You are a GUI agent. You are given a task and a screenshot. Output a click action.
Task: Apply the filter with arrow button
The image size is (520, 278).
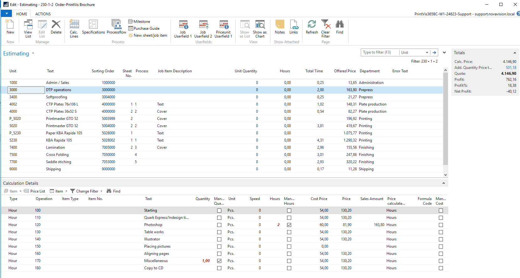pos(434,53)
